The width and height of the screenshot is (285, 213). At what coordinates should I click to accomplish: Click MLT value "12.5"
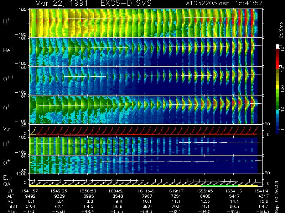[206, 201]
